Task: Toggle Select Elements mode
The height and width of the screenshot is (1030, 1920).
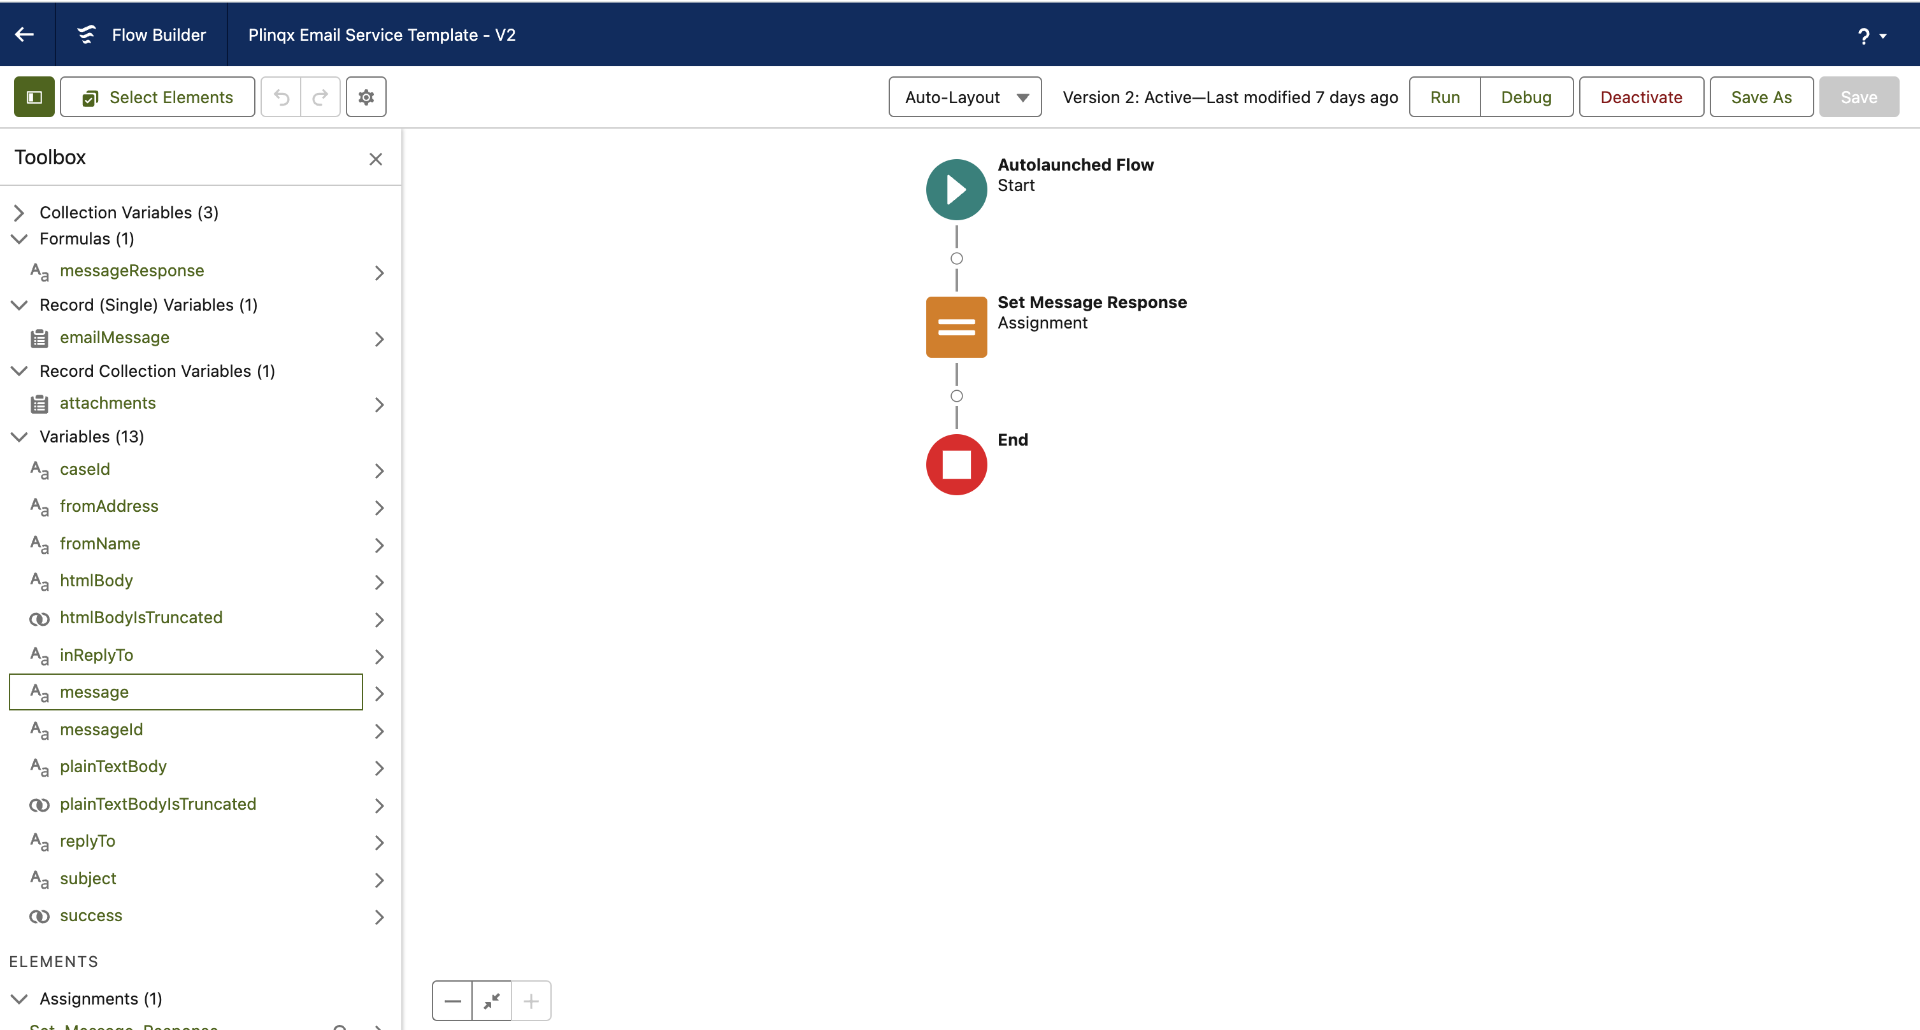Action: point(157,97)
